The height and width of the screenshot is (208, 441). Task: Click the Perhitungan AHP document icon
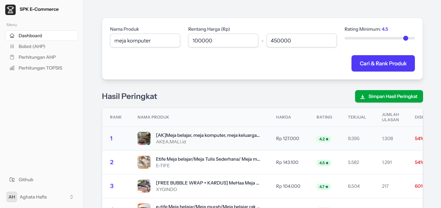pyautogui.click(x=12, y=57)
